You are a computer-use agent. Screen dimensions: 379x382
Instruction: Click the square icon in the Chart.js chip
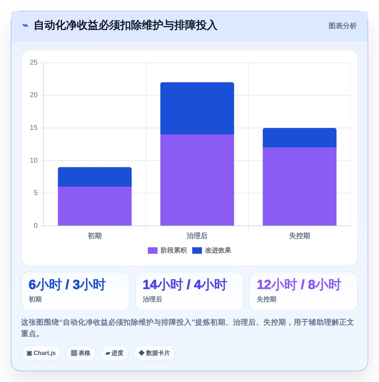point(29,353)
